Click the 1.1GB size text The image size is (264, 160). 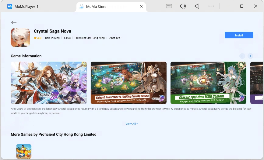[67, 38]
